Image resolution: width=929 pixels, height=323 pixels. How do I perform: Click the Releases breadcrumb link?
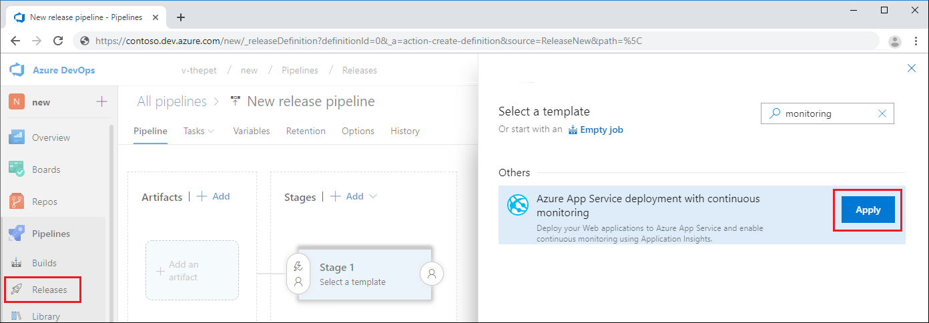click(360, 70)
